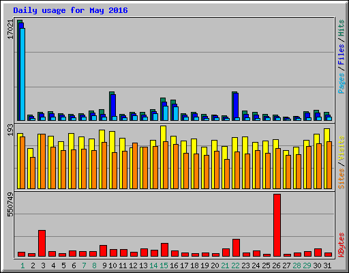Click green day label 22 on the x-axis
The height and width of the screenshot is (273, 349).
[235, 265]
